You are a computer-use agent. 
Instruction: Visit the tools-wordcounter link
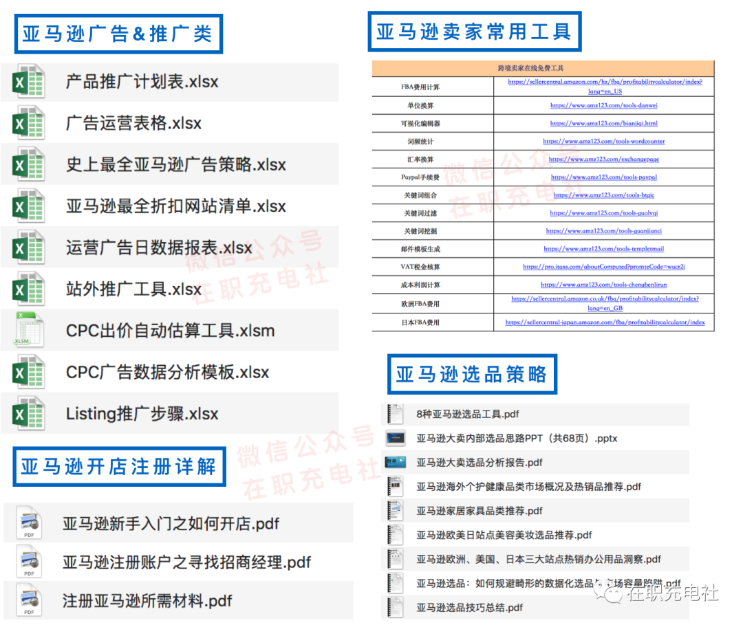[x=604, y=142]
